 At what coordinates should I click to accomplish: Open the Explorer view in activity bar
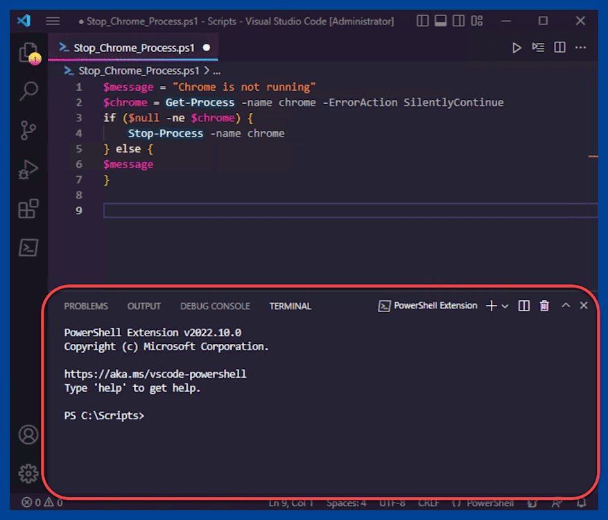click(28, 53)
